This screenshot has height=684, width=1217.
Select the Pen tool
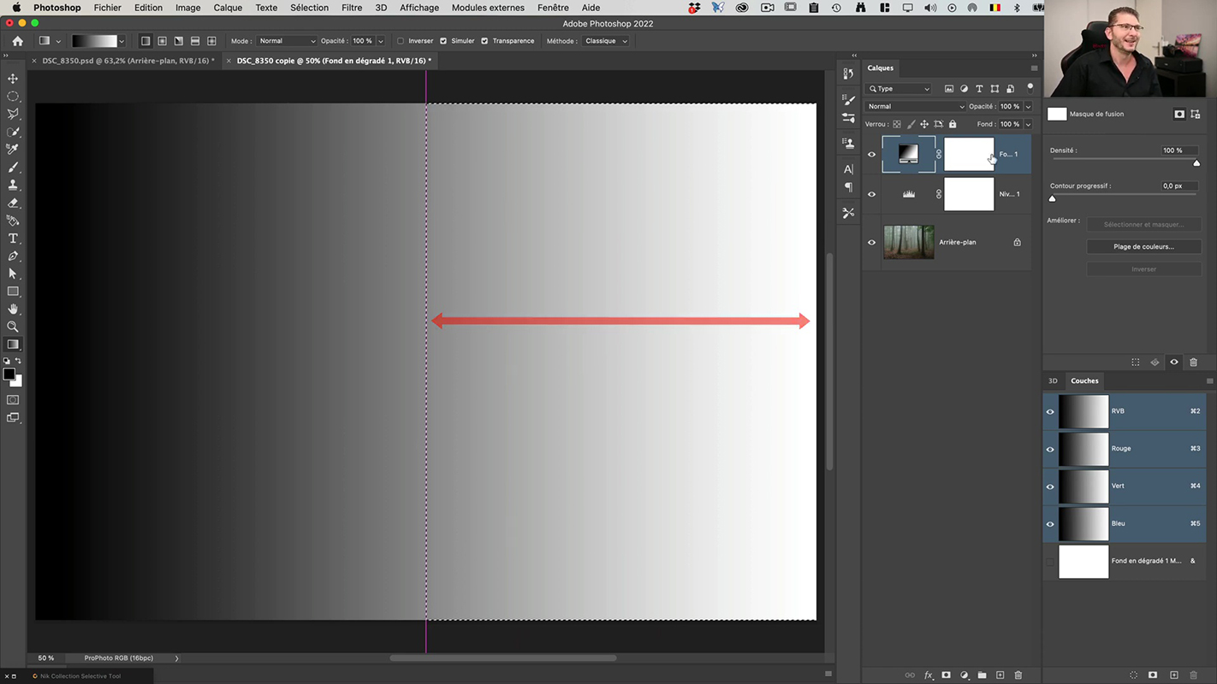[x=13, y=256]
